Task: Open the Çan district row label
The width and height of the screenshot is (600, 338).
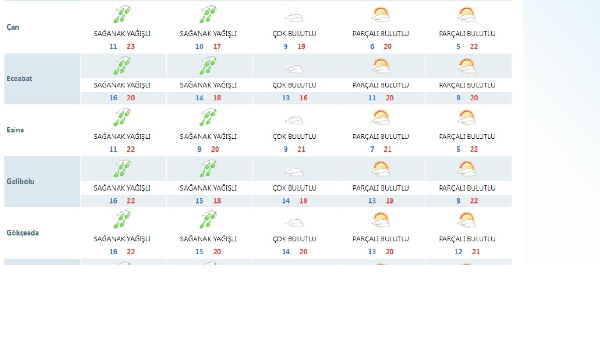Action: click(13, 27)
